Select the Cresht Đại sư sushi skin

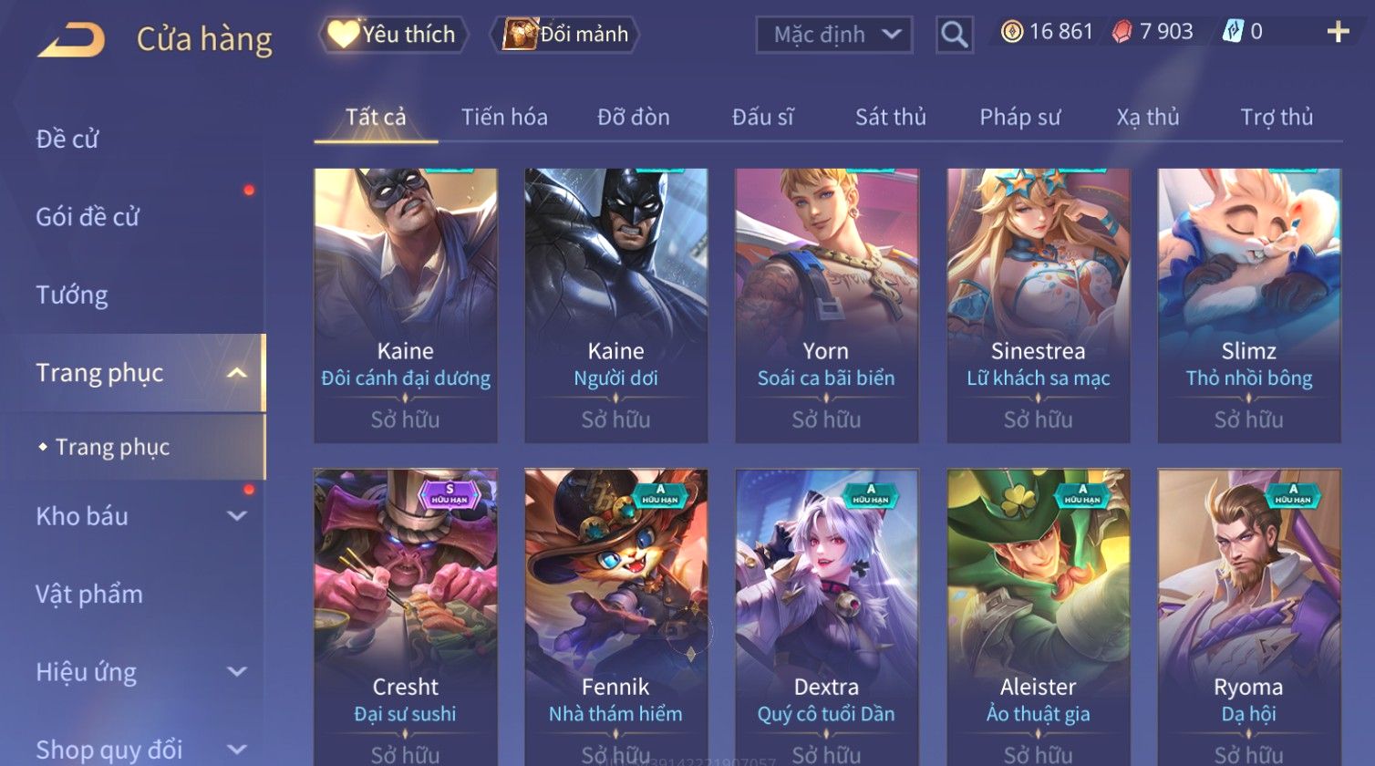[x=406, y=617]
